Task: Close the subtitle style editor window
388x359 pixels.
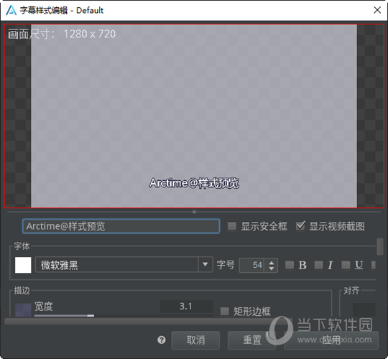Action: (x=377, y=10)
